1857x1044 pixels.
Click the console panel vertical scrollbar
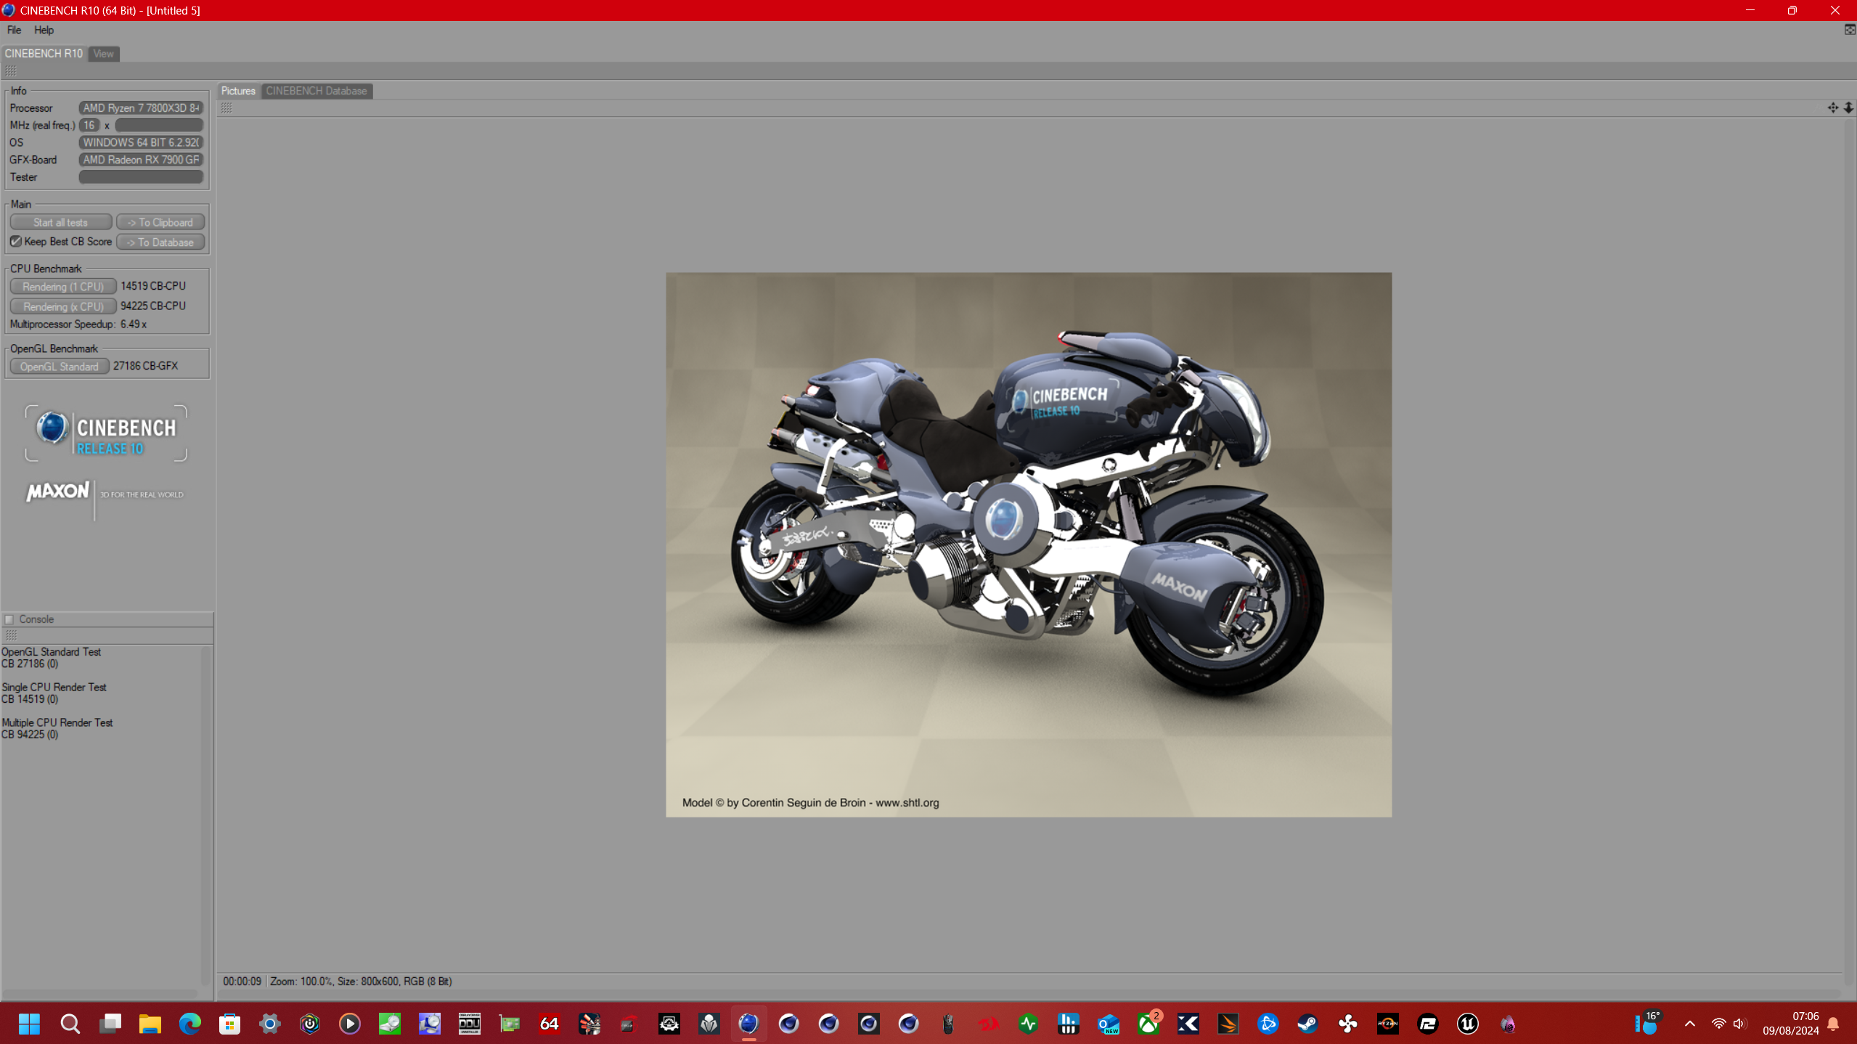[x=206, y=815]
